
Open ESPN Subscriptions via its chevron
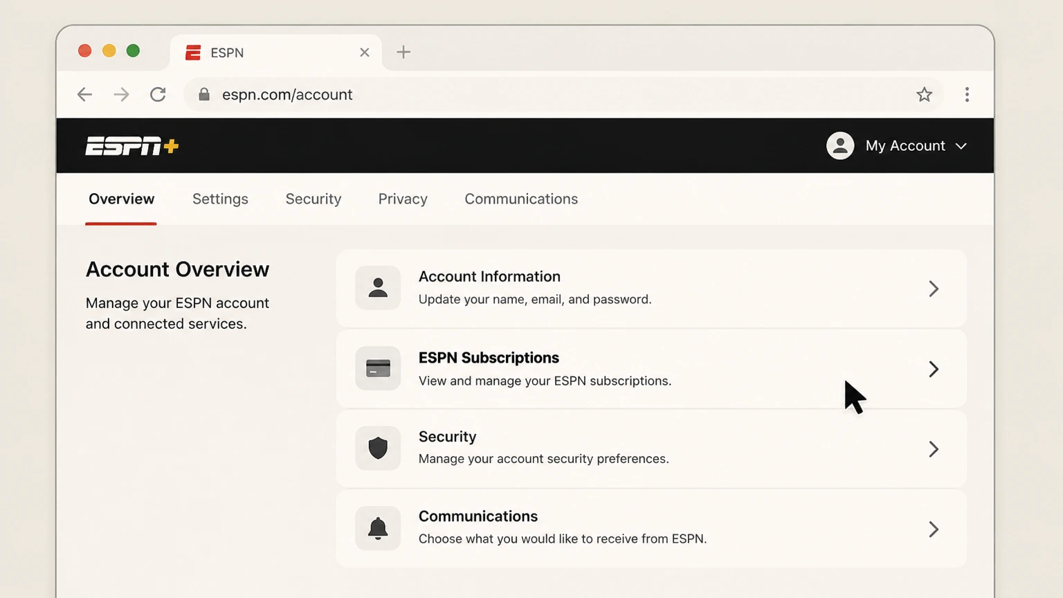point(934,369)
